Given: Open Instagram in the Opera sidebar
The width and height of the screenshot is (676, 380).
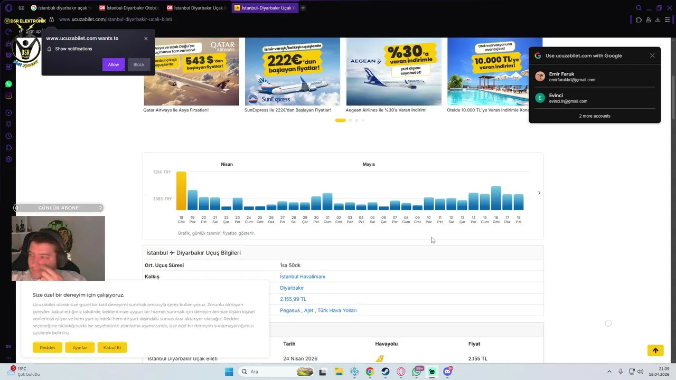Looking at the screenshot, I should click(8, 96).
